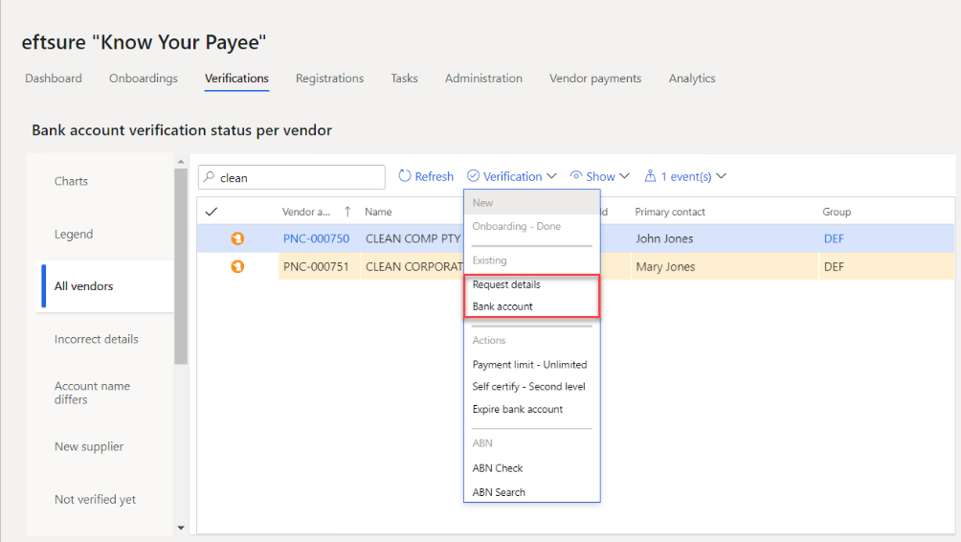Expand the 1 event(s) dropdown chevron

722,176
